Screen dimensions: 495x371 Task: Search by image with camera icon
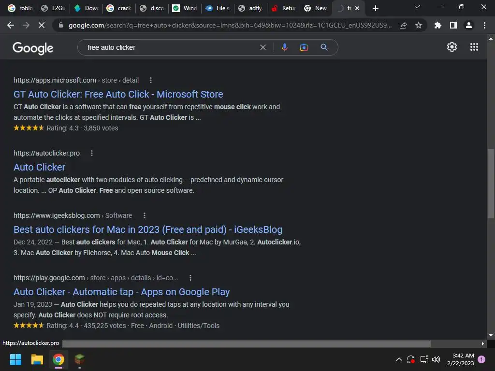(x=304, y=47)
